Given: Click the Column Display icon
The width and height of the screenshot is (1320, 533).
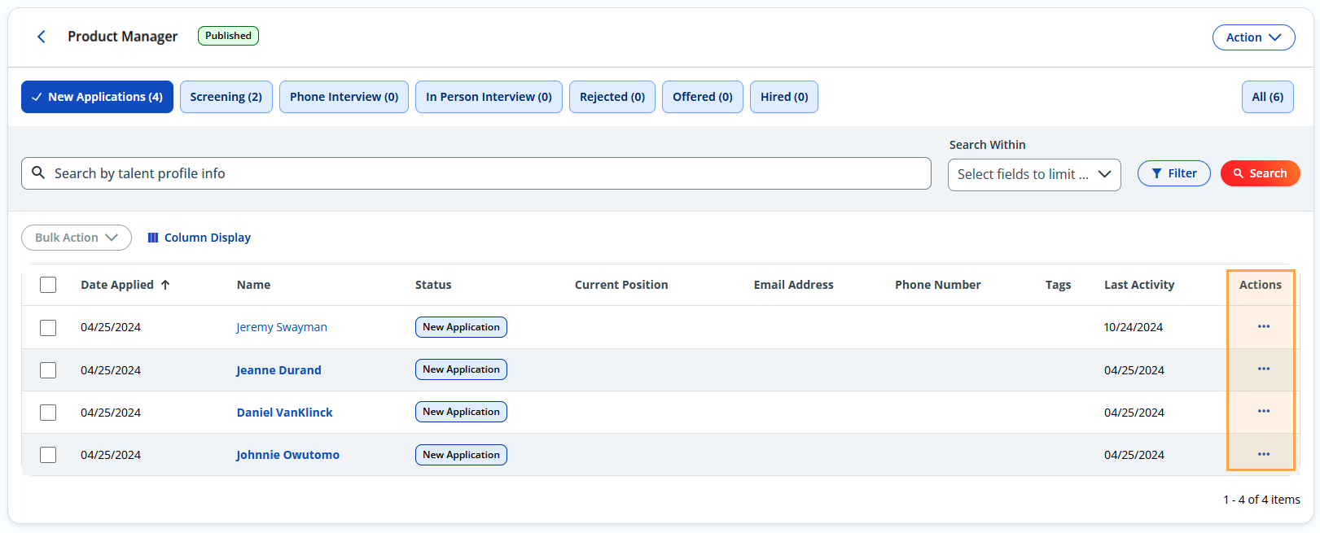Looking at the screenshot, I should click(153, 238).
